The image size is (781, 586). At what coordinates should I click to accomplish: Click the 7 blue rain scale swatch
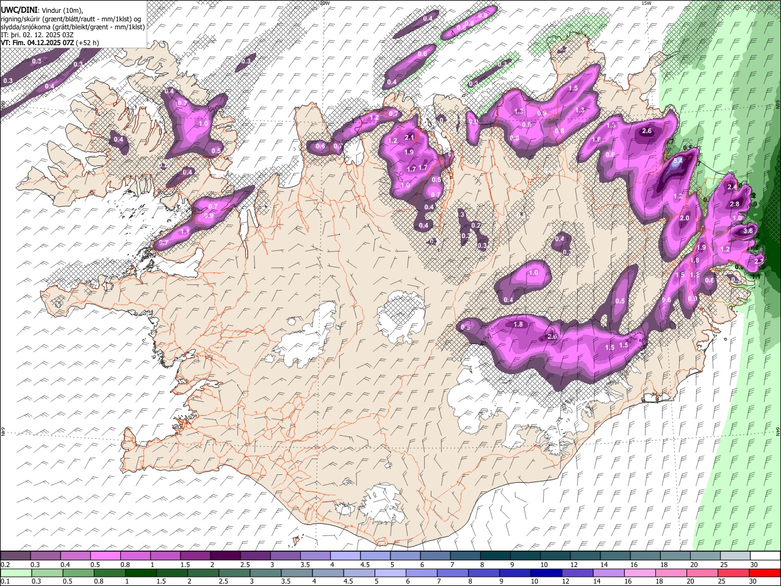[453, 573]
